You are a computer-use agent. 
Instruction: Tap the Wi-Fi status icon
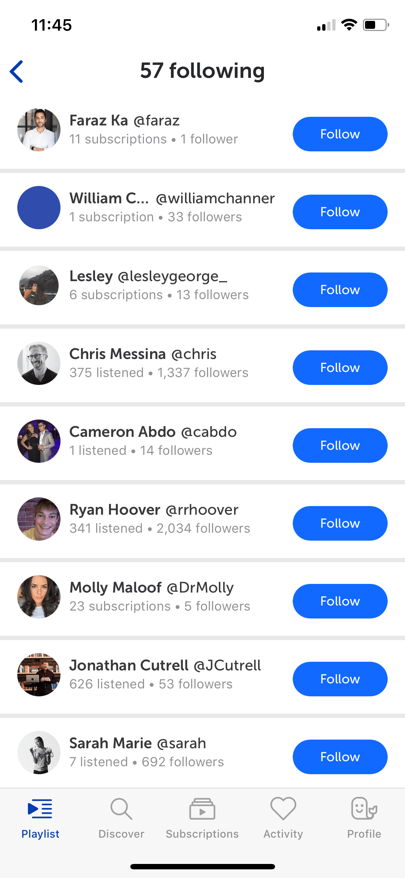click(349, 25)
